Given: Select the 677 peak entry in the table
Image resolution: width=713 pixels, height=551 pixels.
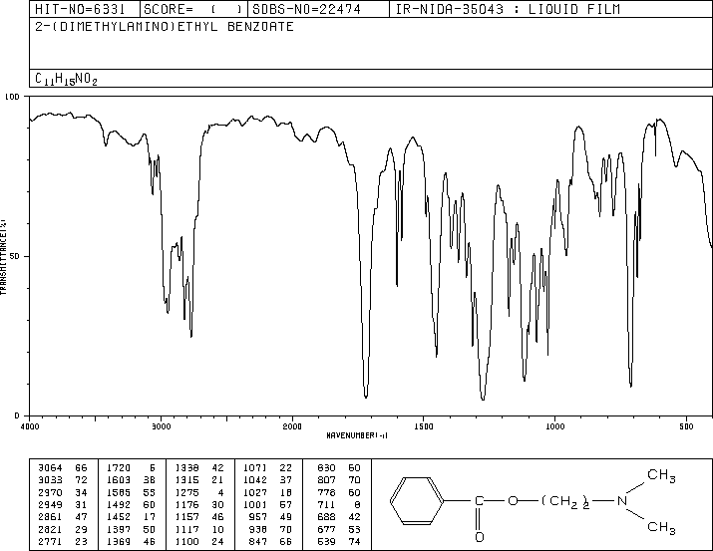Looking at the screenshot, I should pyautogui.click(x=339, y=530).
